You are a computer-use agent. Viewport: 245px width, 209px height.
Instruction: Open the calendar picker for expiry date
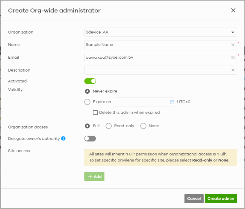tap(172, 102)
